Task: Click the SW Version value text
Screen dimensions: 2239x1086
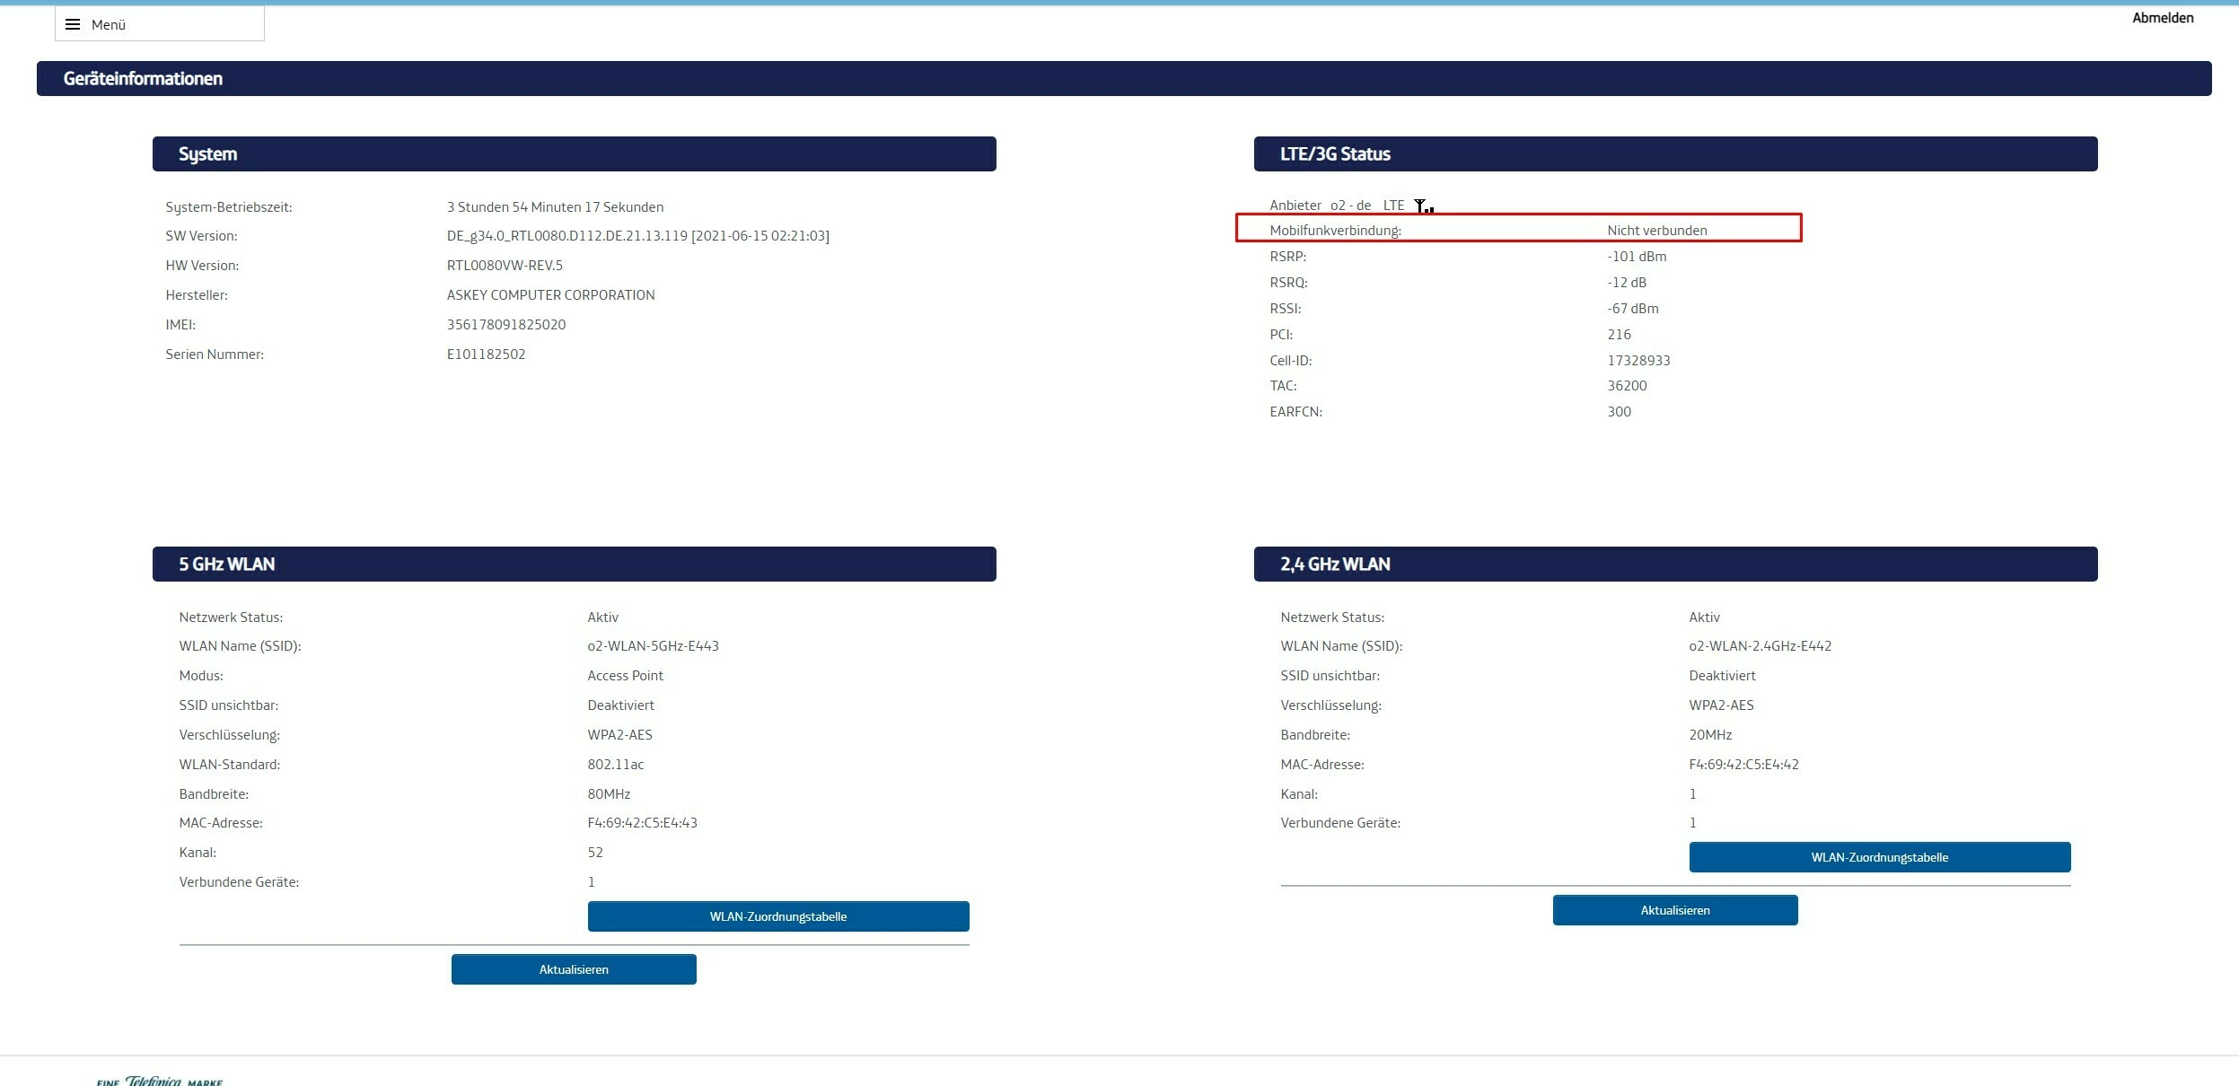Action: [x=637, y=236]
